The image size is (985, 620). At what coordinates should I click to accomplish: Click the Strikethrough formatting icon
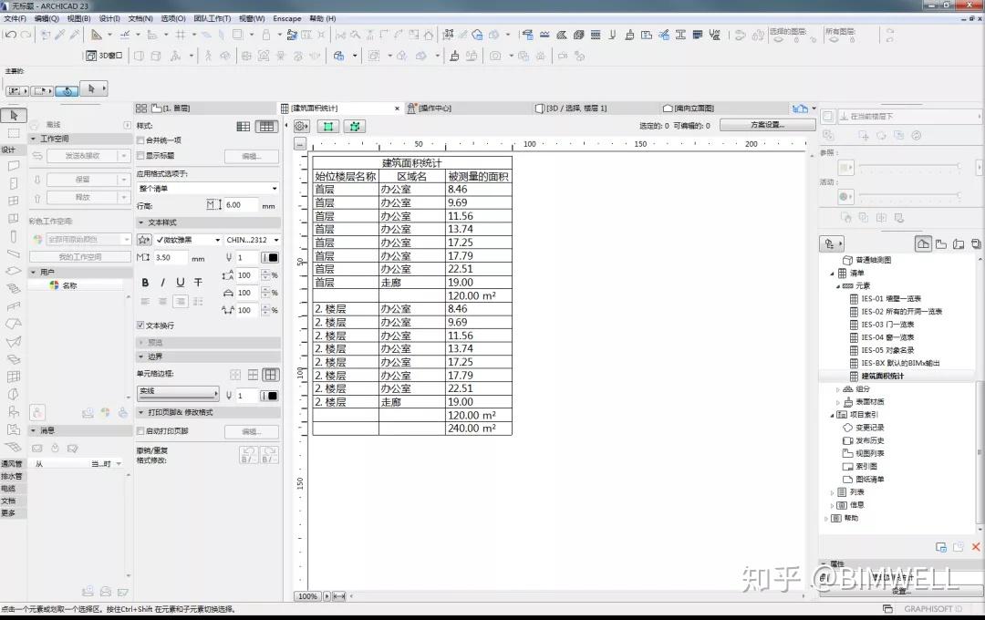point(198,283)
